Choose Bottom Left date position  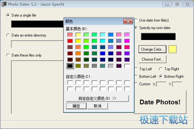pos(136,77)
